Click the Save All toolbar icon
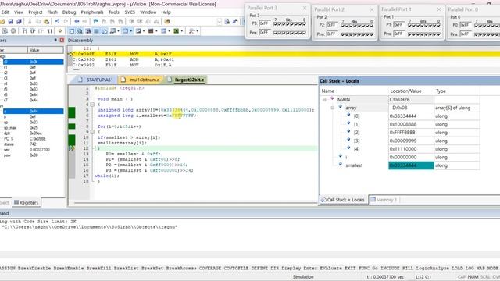500x281 pixels. pos(19,21)
